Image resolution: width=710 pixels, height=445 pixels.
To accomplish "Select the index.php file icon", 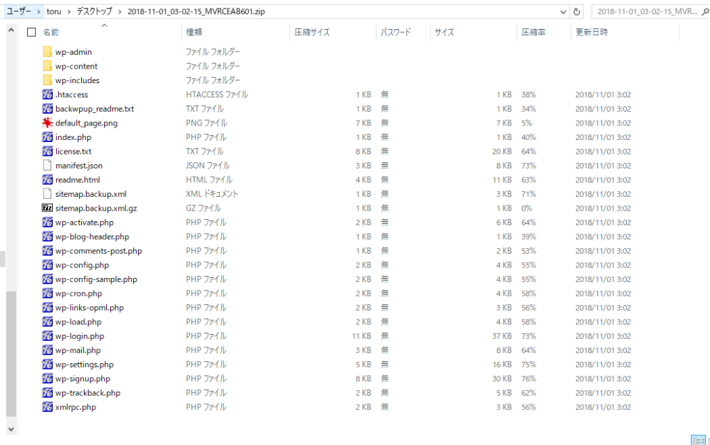I will click(47, 137).
